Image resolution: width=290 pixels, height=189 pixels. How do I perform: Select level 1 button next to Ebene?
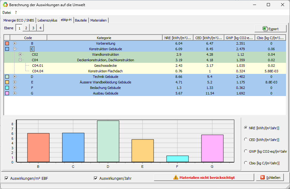[x=19, y=28]
